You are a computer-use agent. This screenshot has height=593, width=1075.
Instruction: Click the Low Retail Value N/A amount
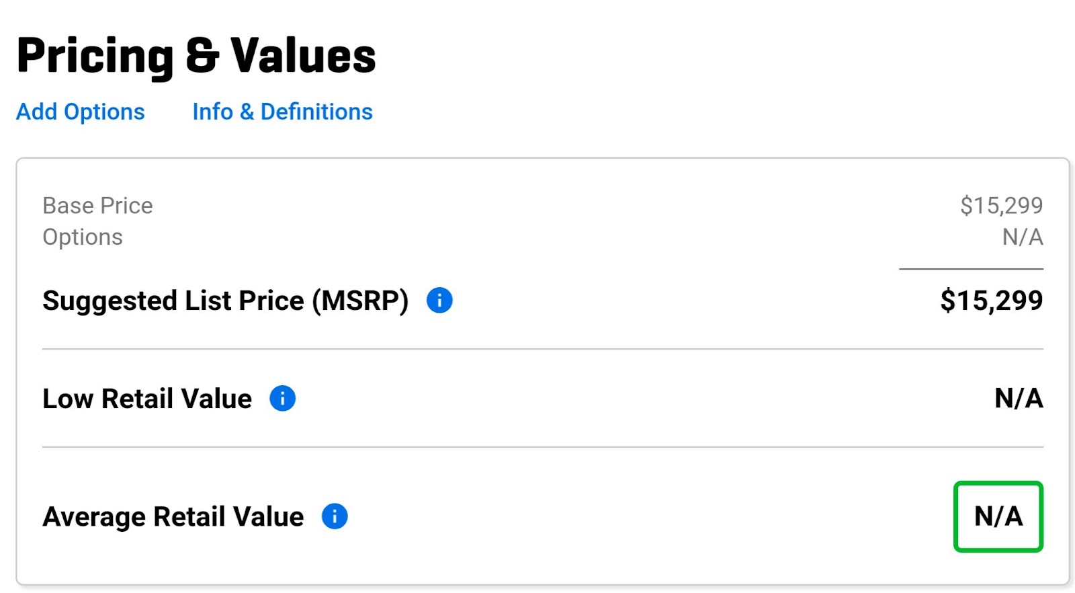1019,398
